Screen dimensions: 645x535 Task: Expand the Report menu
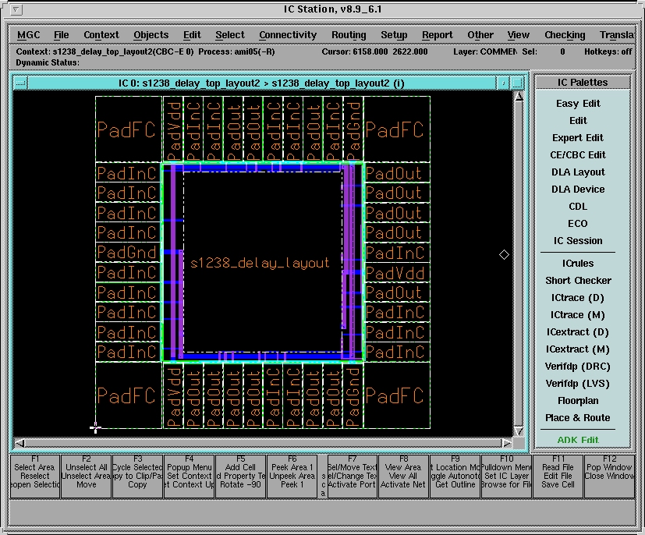[437, 35]
